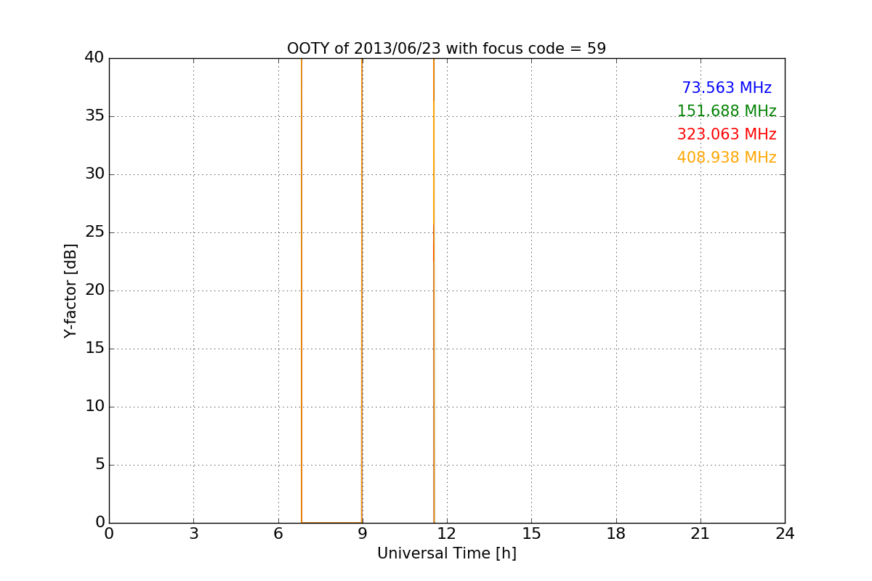
Task: Select the blue '73.563 MHz' legend label
Action: pos(727,88)
